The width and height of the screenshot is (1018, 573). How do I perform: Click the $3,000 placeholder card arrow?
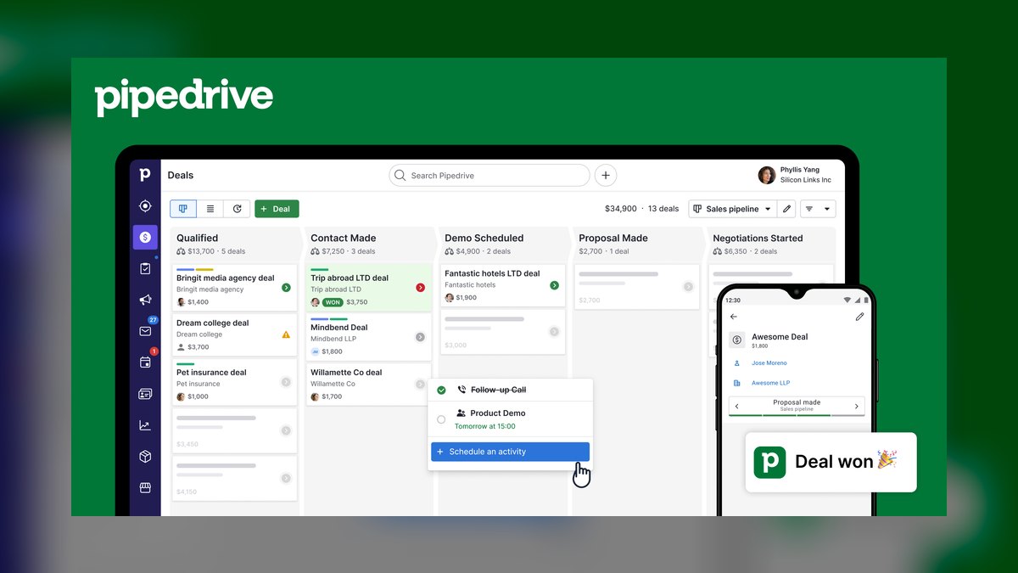(x=555, y=332)
